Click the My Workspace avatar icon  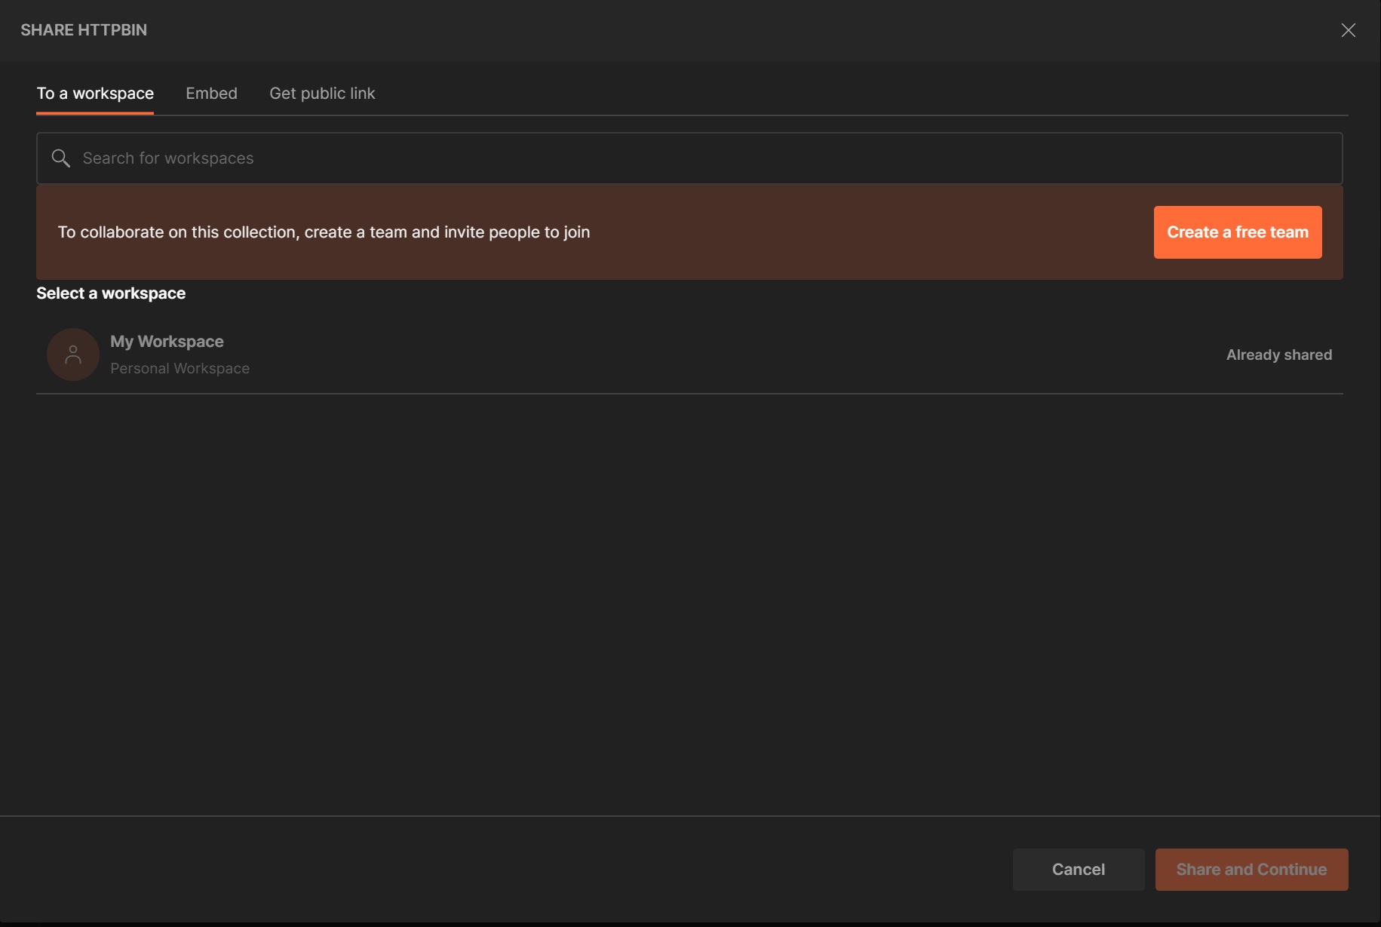[x=73, y=355]
